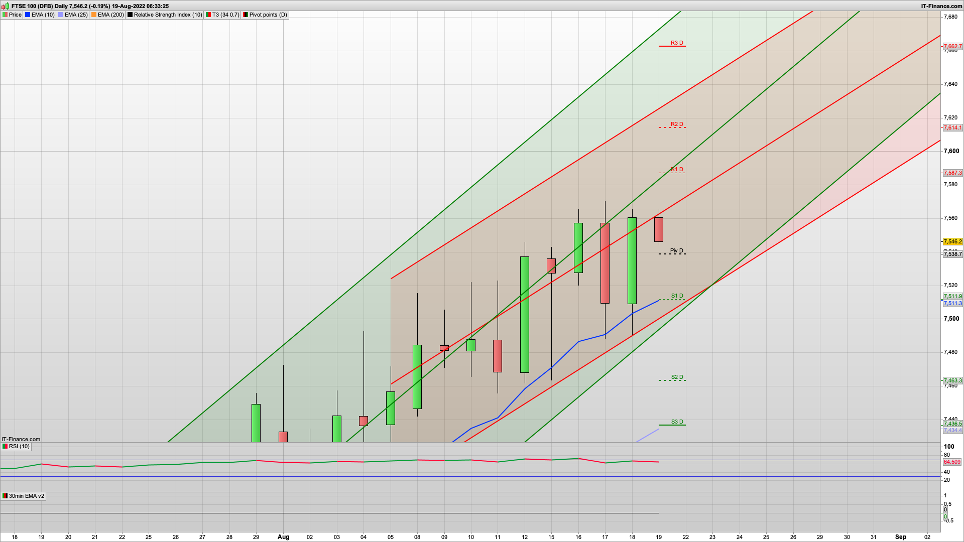Select the tall green candle of 12 August
This screenshot has height=542, width=964.
[x=525, y=315]
